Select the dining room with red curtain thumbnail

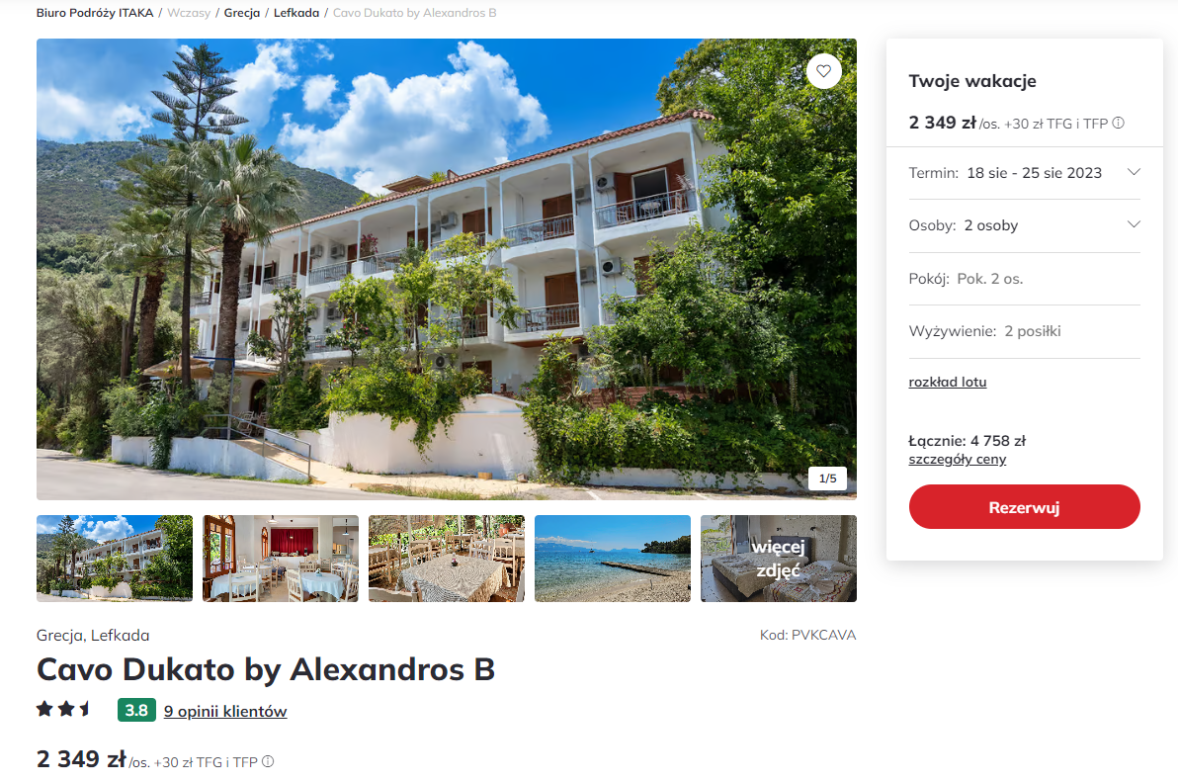[281, 559]
